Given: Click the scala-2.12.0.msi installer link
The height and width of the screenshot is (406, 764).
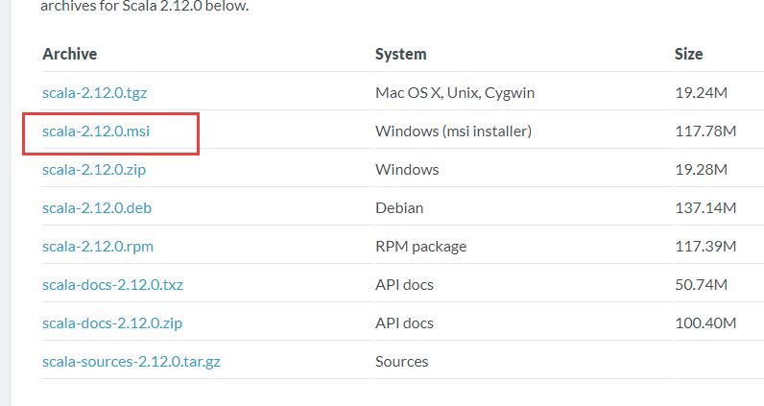Looking at the screenshot, I should pos(96,131).
